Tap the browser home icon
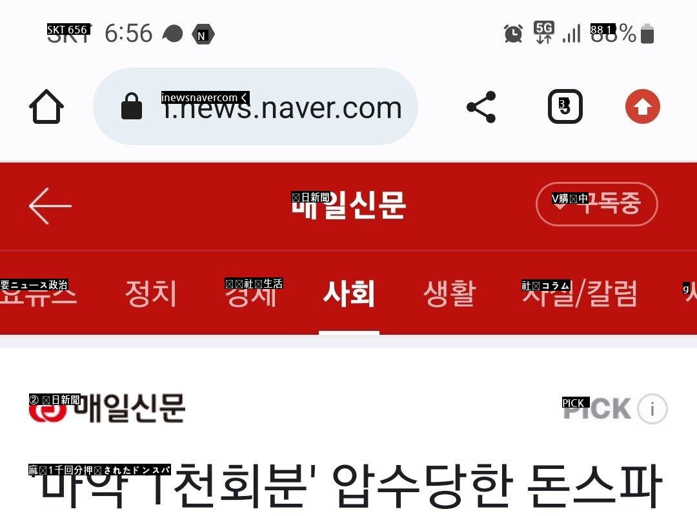This screenshot has width=697, height=516. tap(46, 106)
